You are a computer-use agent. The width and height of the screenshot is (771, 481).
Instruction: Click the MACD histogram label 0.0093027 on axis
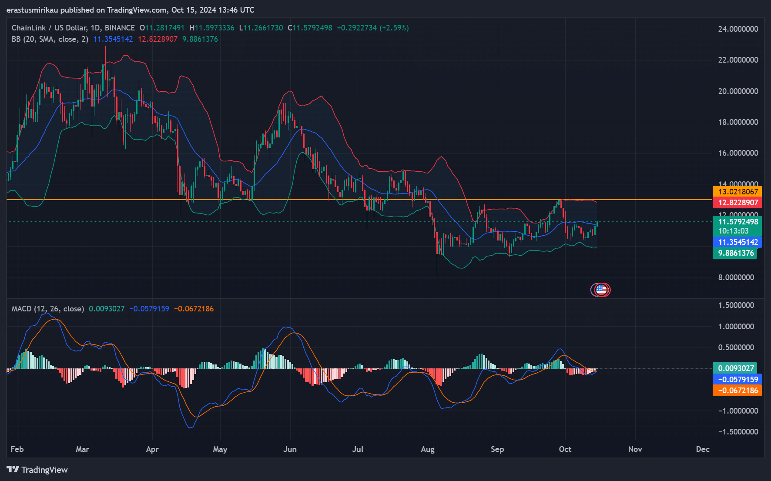coord(735,368)
